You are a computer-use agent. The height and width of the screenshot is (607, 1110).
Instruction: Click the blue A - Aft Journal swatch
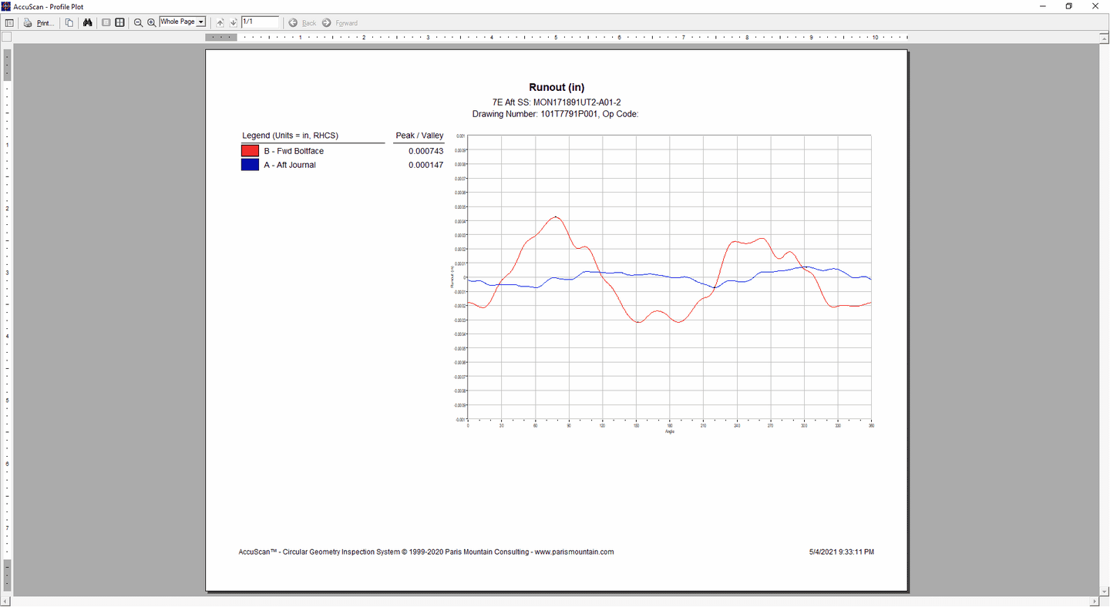[x=250, y=165]
